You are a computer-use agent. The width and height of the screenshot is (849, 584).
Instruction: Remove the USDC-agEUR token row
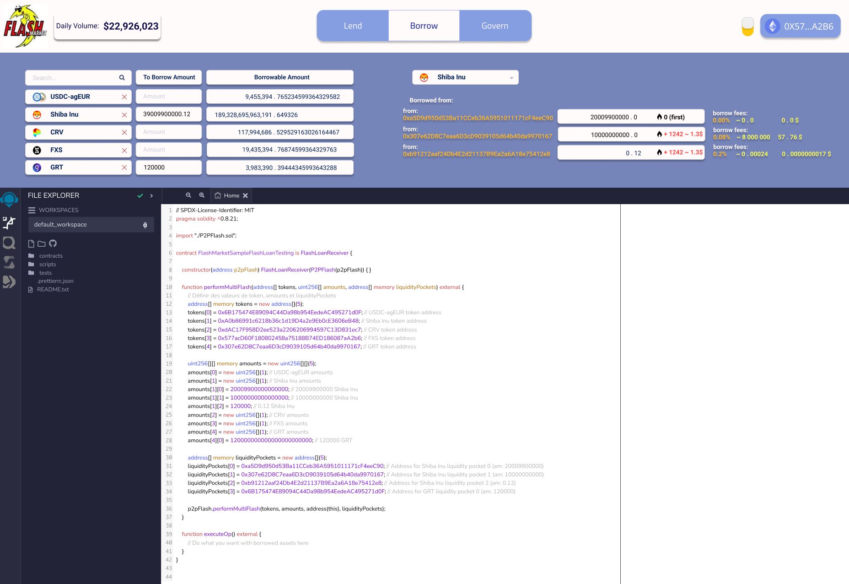coord(124,97)
